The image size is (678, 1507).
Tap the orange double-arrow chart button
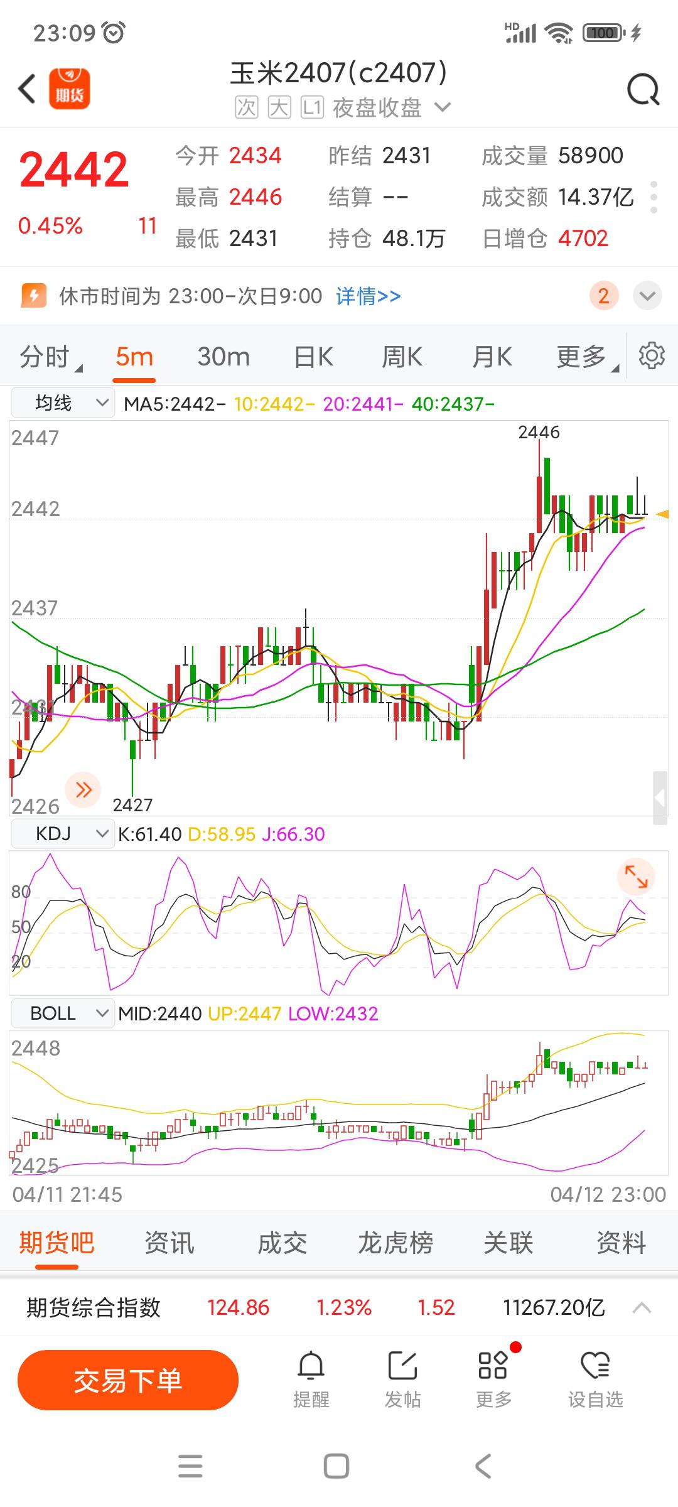(x=83, y=789)
